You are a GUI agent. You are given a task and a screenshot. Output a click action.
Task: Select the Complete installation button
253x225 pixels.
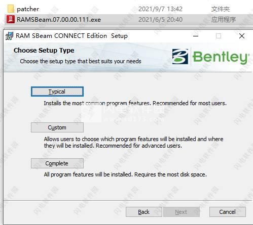(57, 163)
